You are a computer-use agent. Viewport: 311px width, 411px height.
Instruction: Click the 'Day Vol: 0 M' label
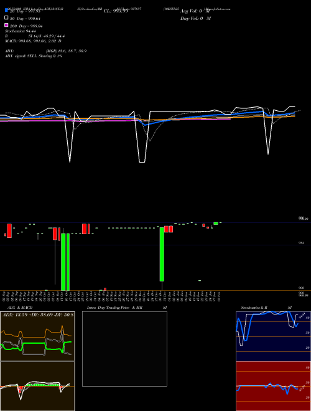(x=195, y=19)
